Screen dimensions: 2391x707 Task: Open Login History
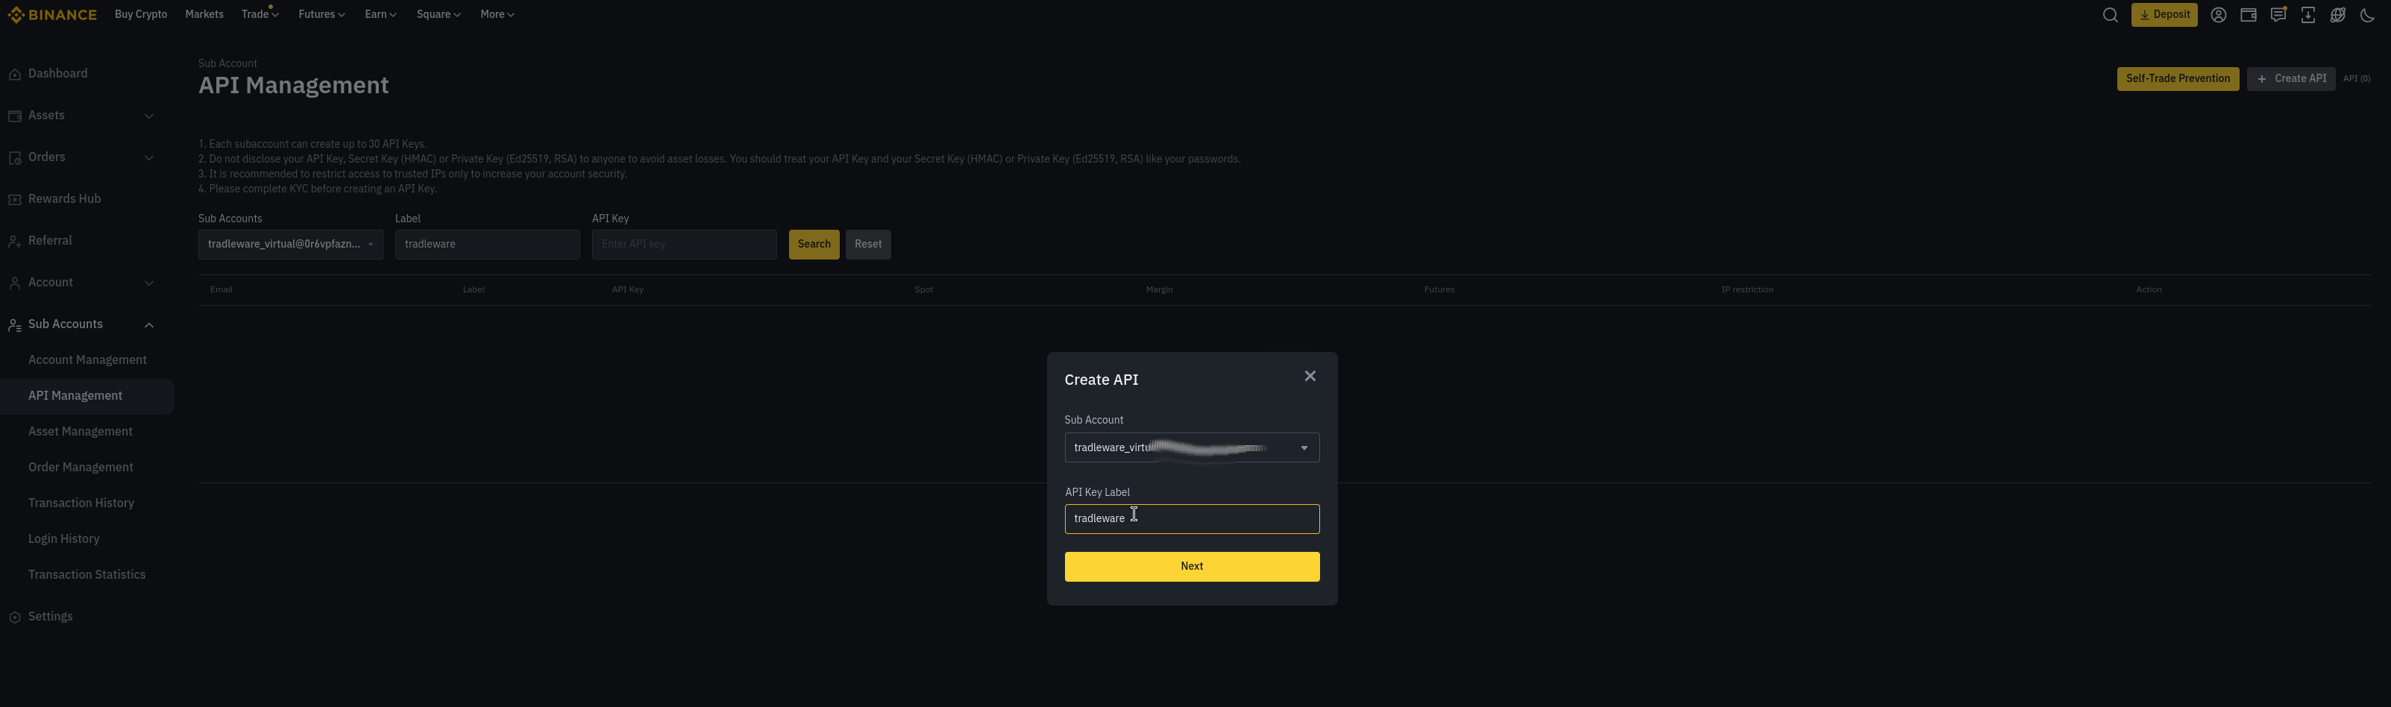click(x=87, y=539)
